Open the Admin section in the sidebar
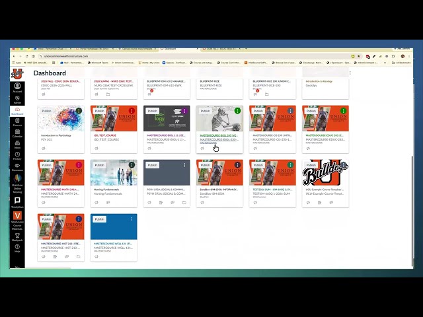Screen dimensions: 423x317 [x=17, y=100]
